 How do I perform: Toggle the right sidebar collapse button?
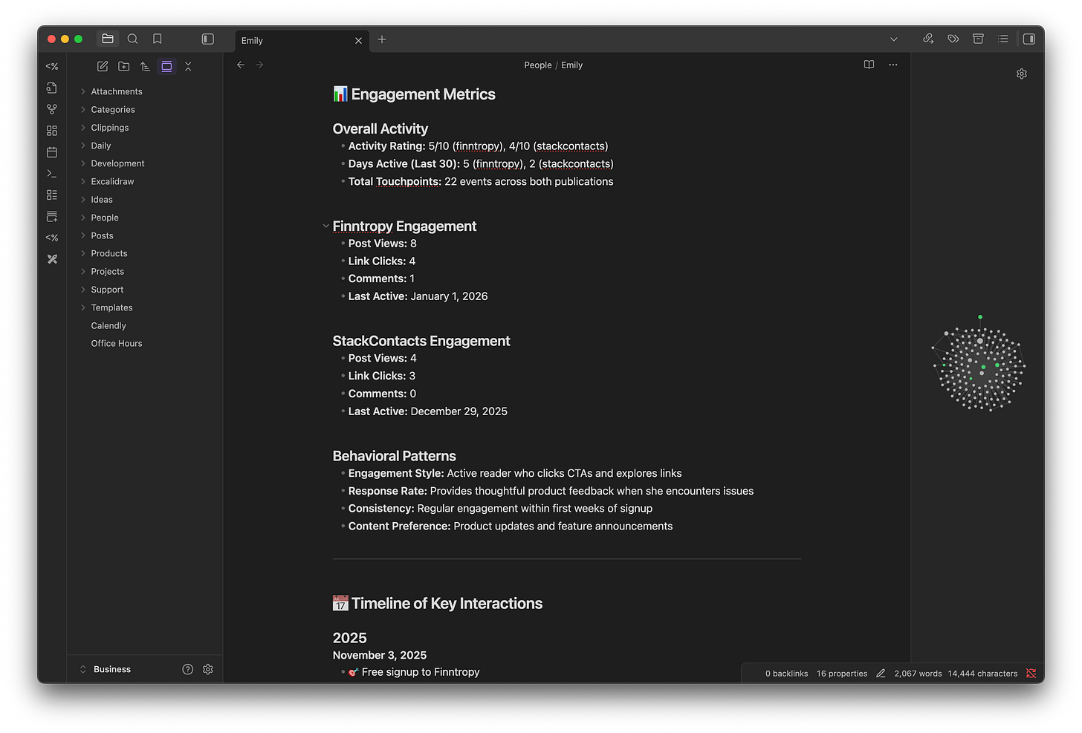coord(1028,39)
